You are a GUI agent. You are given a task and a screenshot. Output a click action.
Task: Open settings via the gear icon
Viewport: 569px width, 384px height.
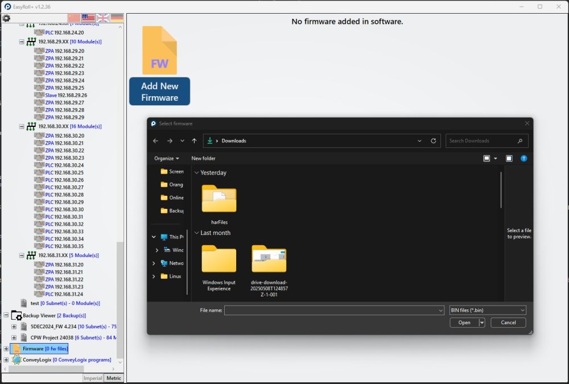click(6, 18)
